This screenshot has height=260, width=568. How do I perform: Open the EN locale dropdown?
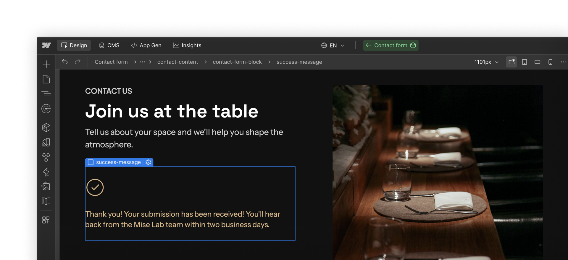(333, 45)
